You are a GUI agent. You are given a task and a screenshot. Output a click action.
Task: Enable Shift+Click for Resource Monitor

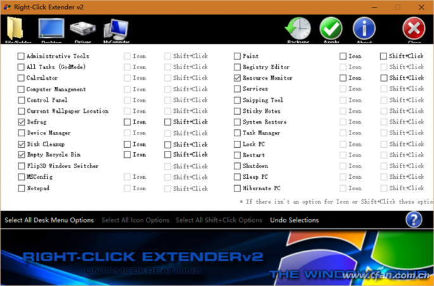(383, 78)
